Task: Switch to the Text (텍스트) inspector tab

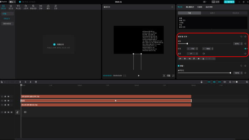Action: coord(180,7)
